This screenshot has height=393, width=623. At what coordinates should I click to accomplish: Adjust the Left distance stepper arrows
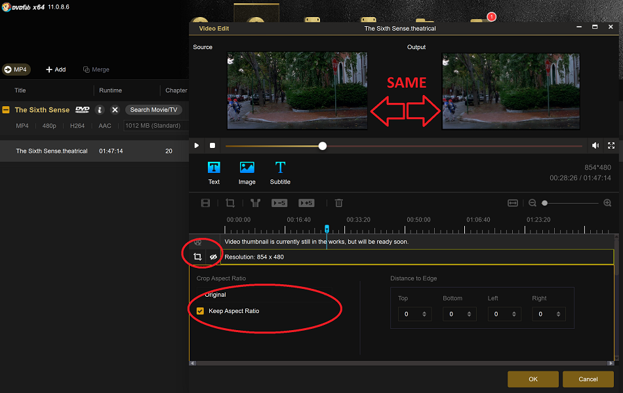tap(514, 314)
